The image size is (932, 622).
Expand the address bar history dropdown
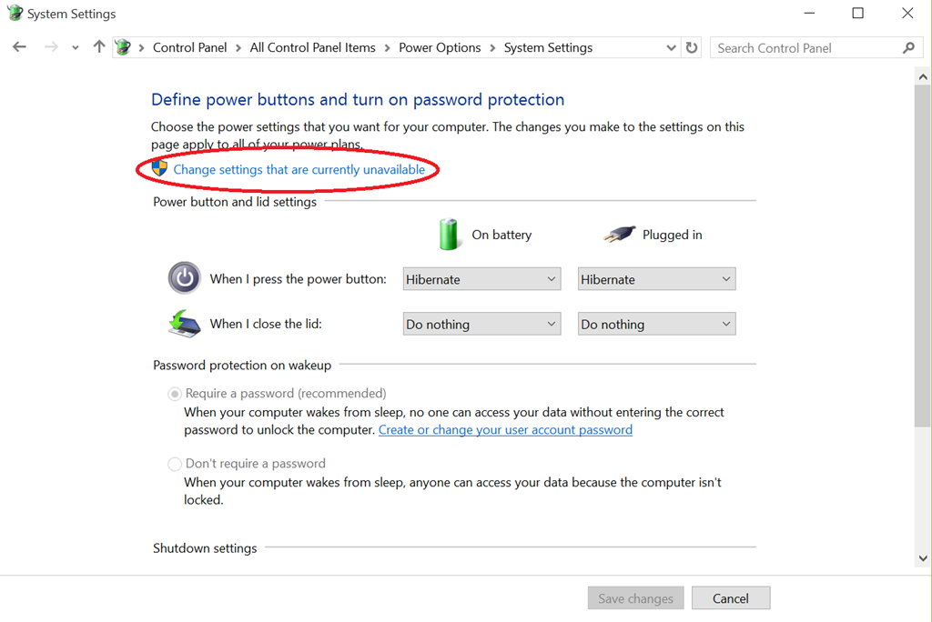672,47
